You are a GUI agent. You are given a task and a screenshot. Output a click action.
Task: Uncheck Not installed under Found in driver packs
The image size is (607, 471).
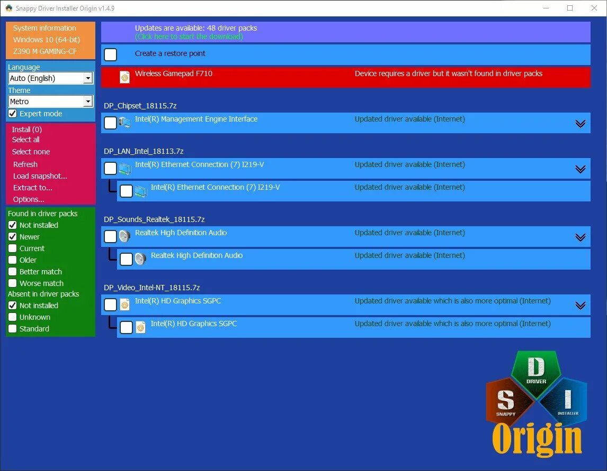coord(12,225)
